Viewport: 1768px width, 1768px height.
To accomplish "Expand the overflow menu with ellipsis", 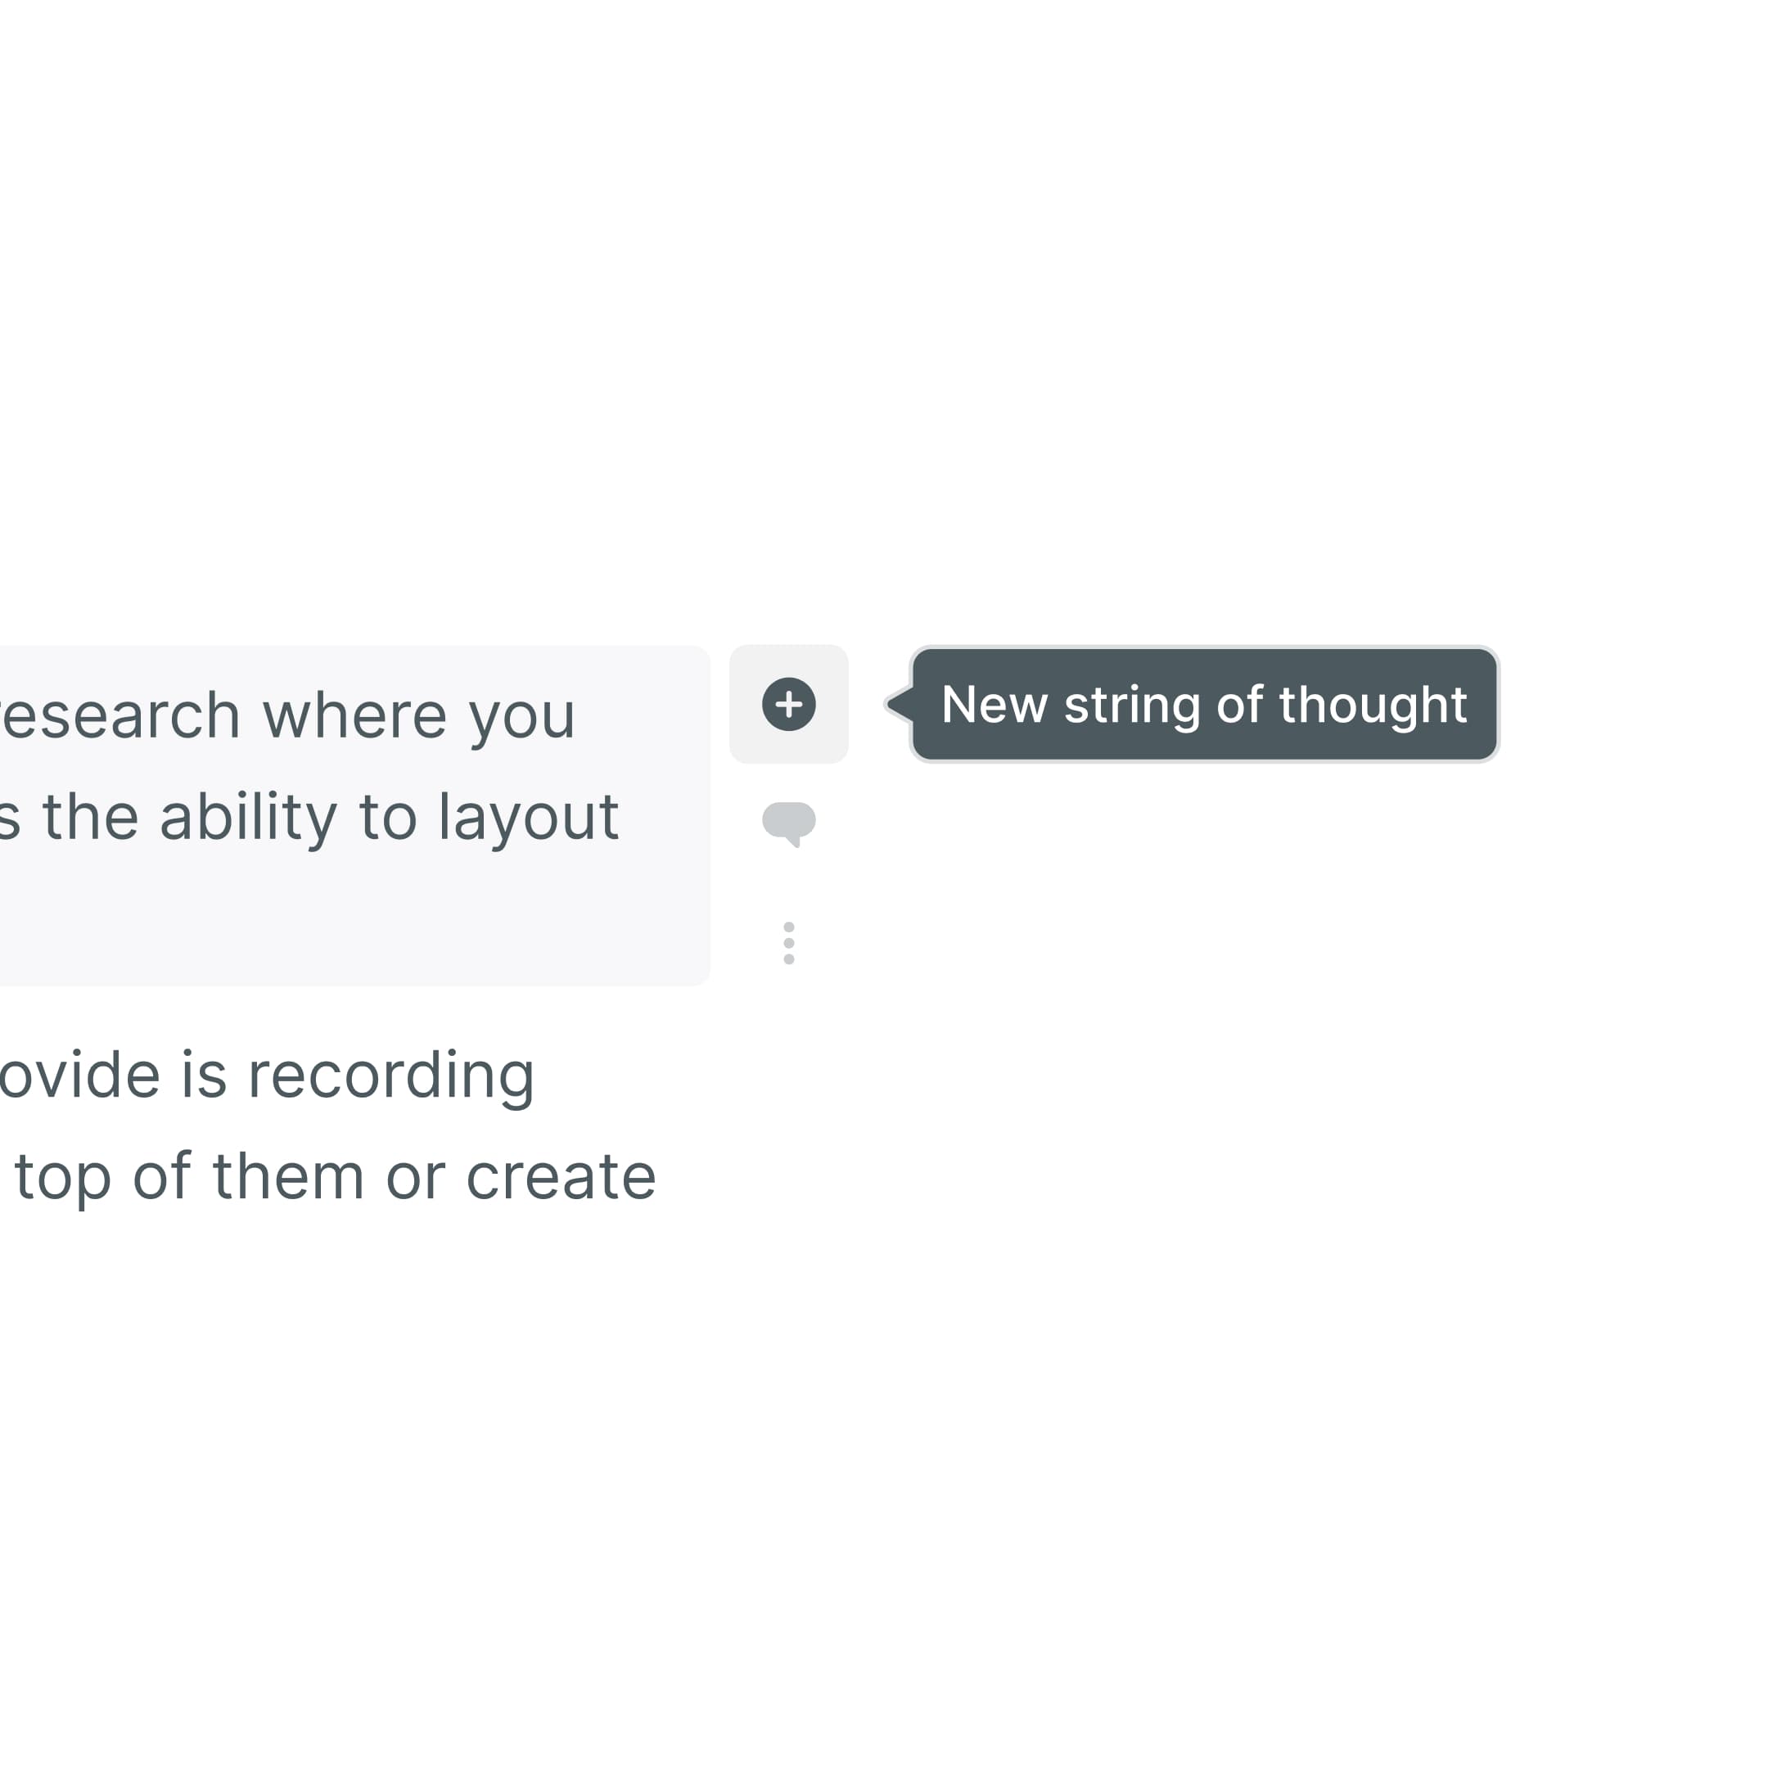I will pos(788,942).
